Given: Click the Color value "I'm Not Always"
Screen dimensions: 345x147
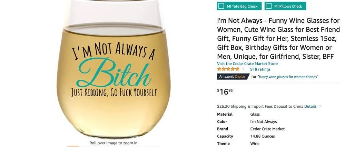Looking at the screenshot, I should tap(264, 122).
